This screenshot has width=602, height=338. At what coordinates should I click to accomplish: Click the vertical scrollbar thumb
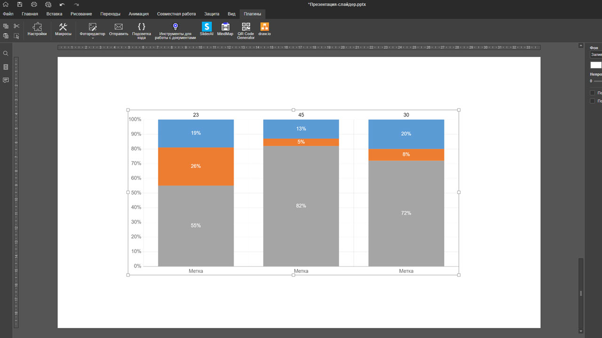pos(581,293)
